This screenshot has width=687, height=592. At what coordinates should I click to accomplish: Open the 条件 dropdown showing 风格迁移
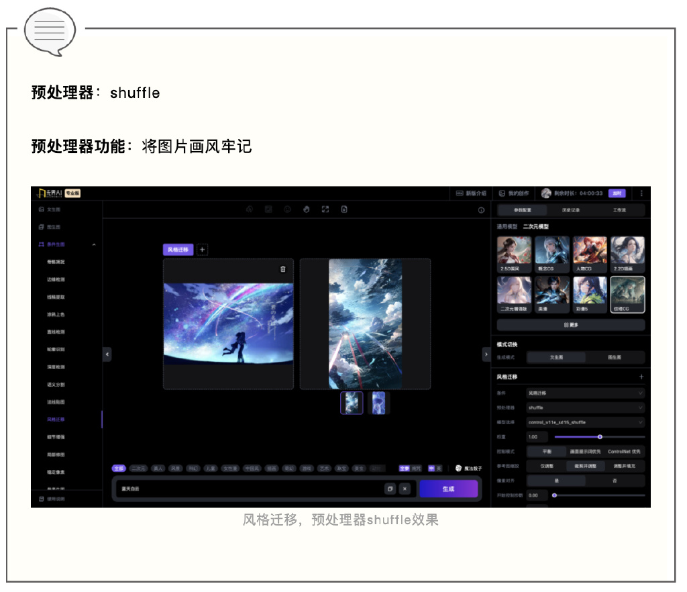585,393
